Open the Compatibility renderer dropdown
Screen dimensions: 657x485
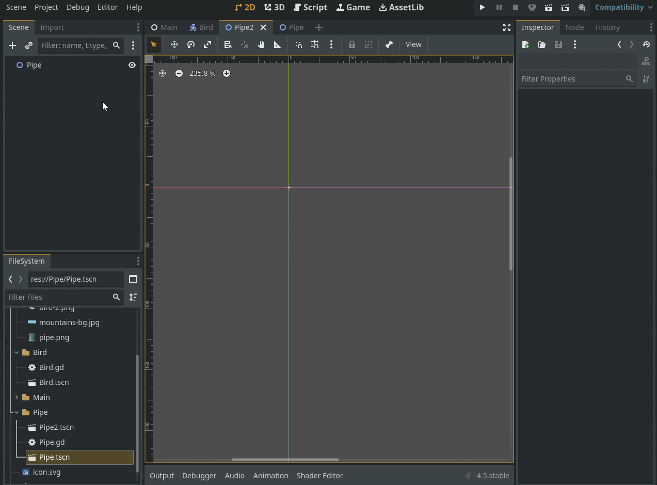click(623, 7)
